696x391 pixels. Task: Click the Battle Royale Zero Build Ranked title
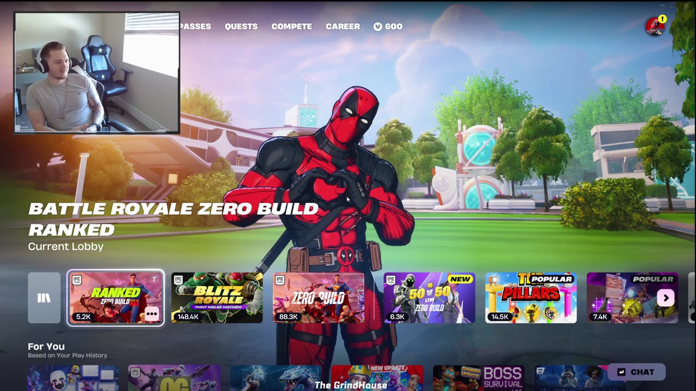pos(173,219)
